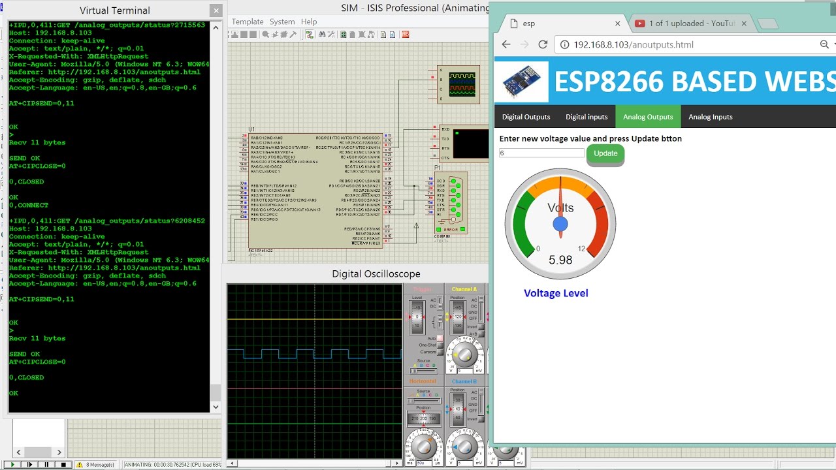Close the esp browser tab
This screenshot has height=470, width=836.
[x=618, y=23]
